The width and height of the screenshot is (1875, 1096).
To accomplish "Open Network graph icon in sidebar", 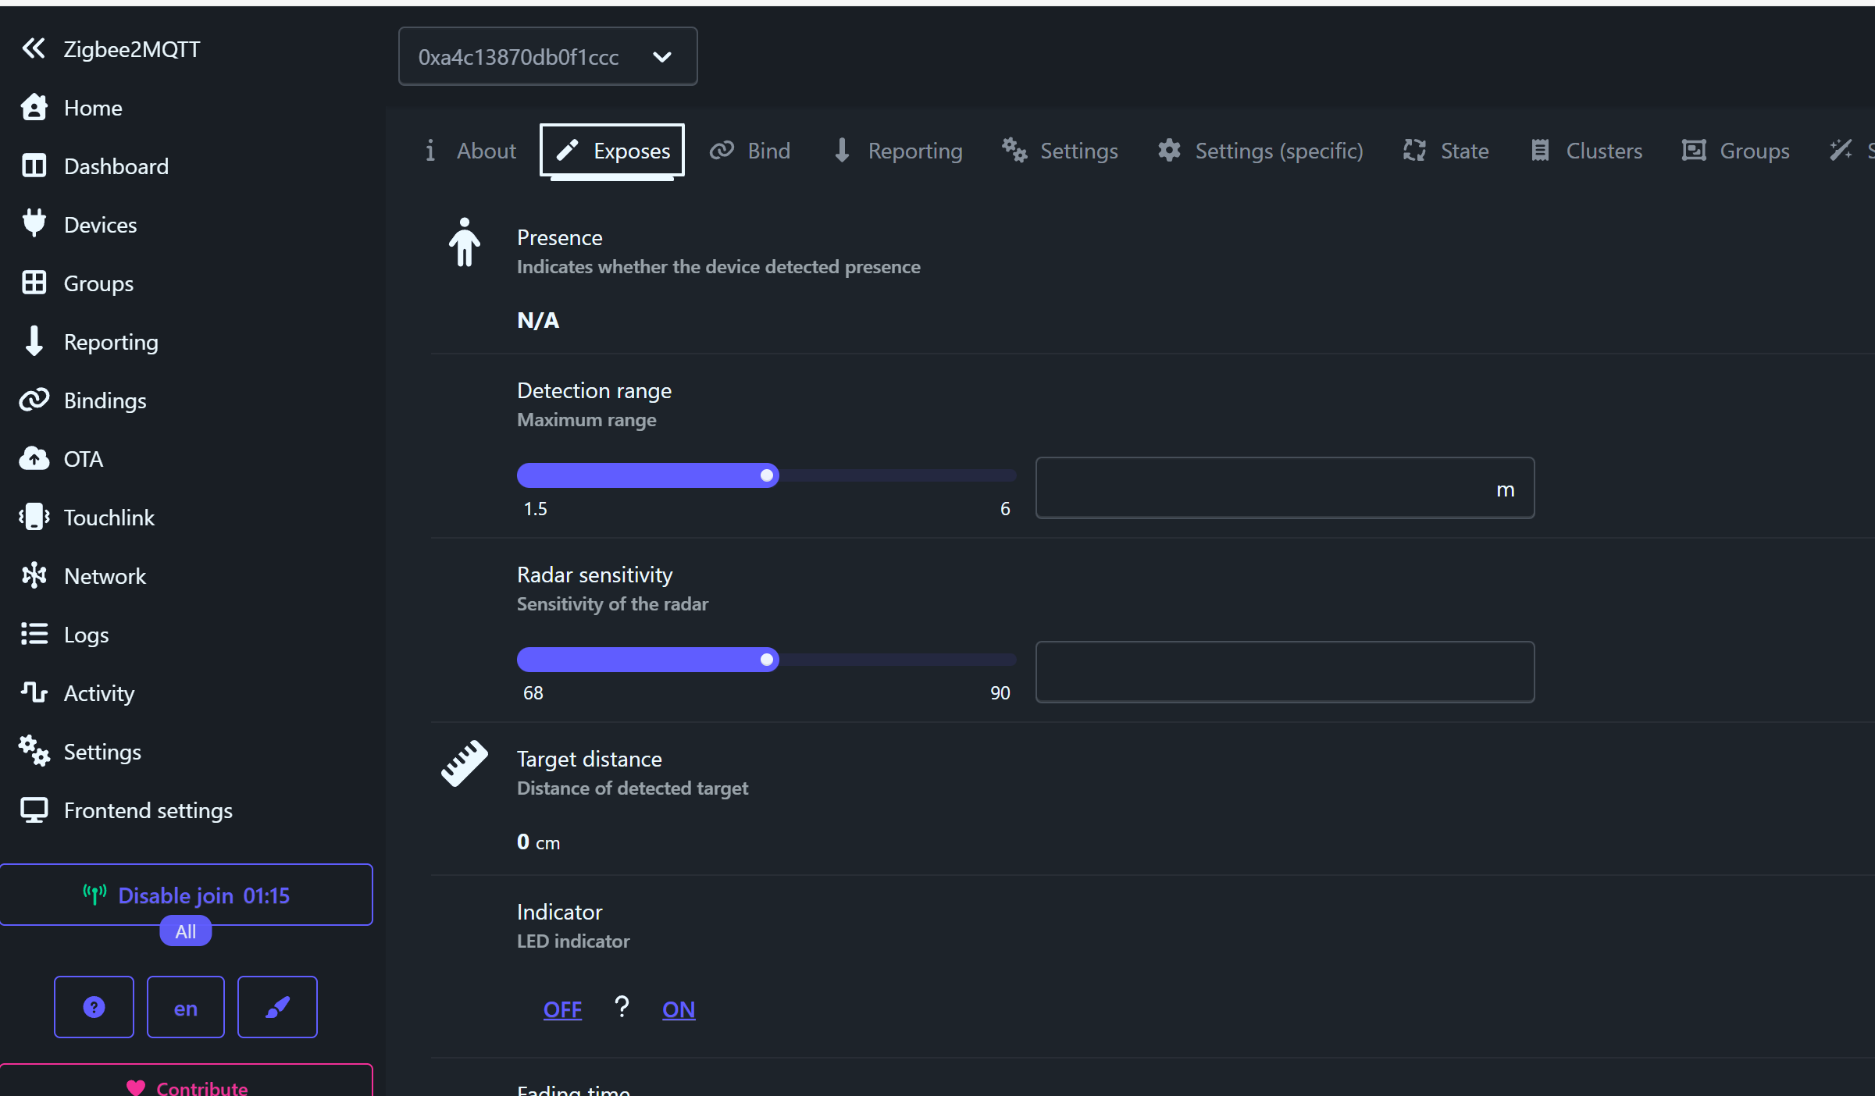I will [34, 575].
